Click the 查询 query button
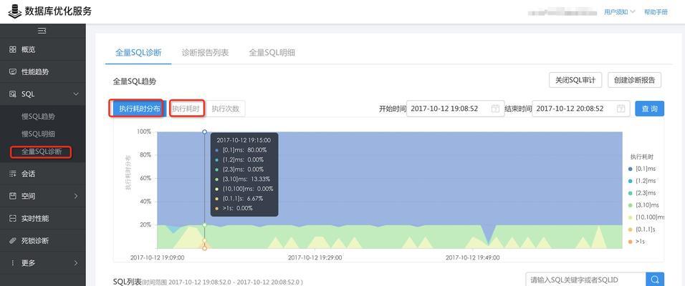 pyautogui.click(x=650, y=109)
